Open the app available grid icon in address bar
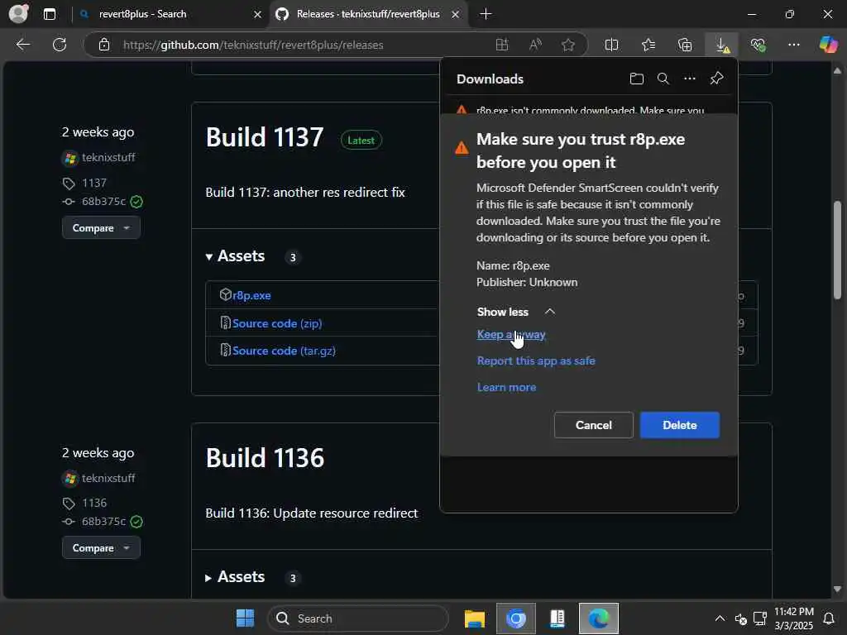The image size is (847, 635). 502,45
